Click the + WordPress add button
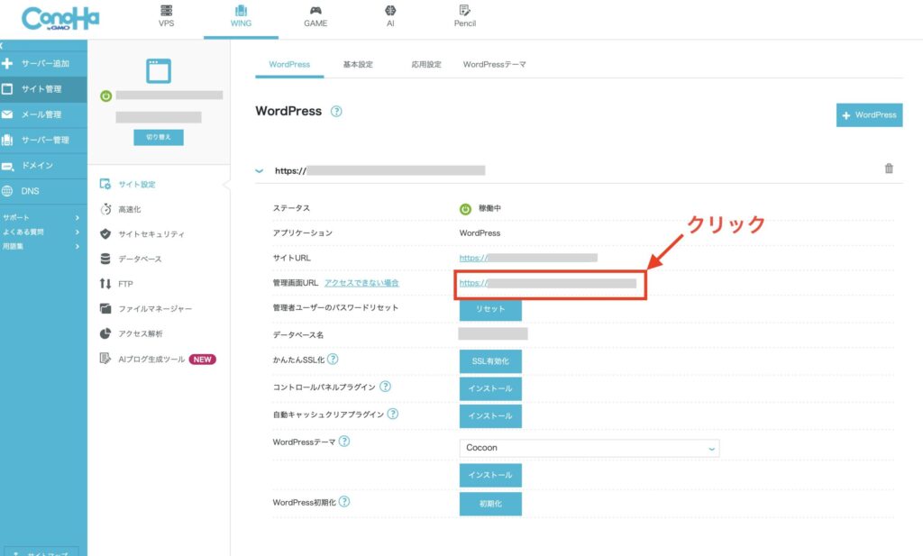The image size is (923, 556). coord(870,115)
